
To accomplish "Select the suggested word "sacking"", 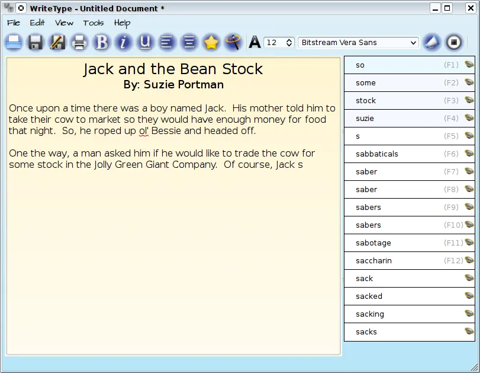I will [410, 314].
